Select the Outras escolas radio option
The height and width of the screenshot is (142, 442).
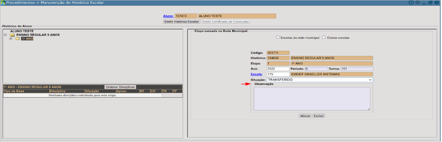point(324,38)
